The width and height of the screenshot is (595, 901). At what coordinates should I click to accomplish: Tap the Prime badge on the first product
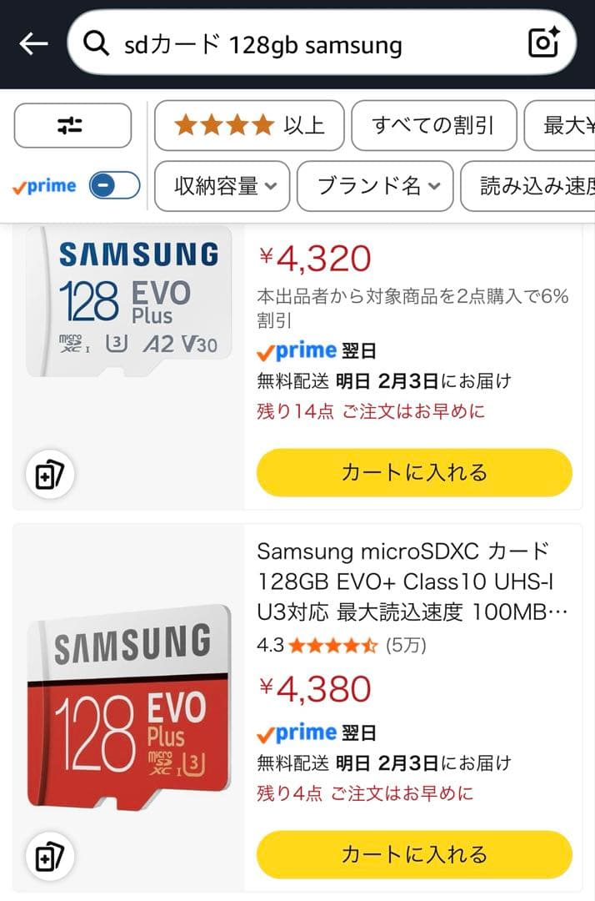(x=297, y=351)
